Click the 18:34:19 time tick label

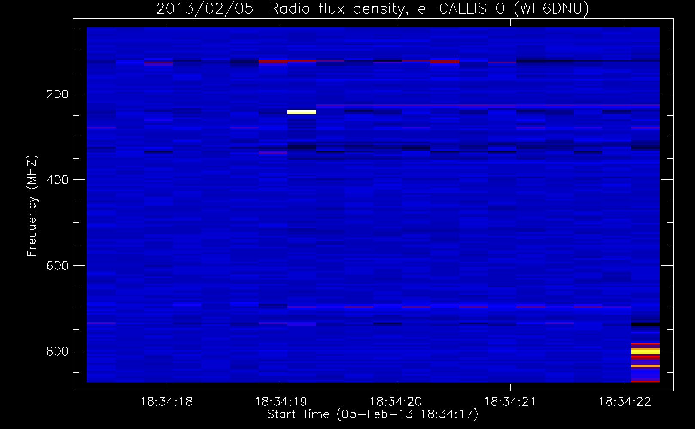(x=281, y=402)
